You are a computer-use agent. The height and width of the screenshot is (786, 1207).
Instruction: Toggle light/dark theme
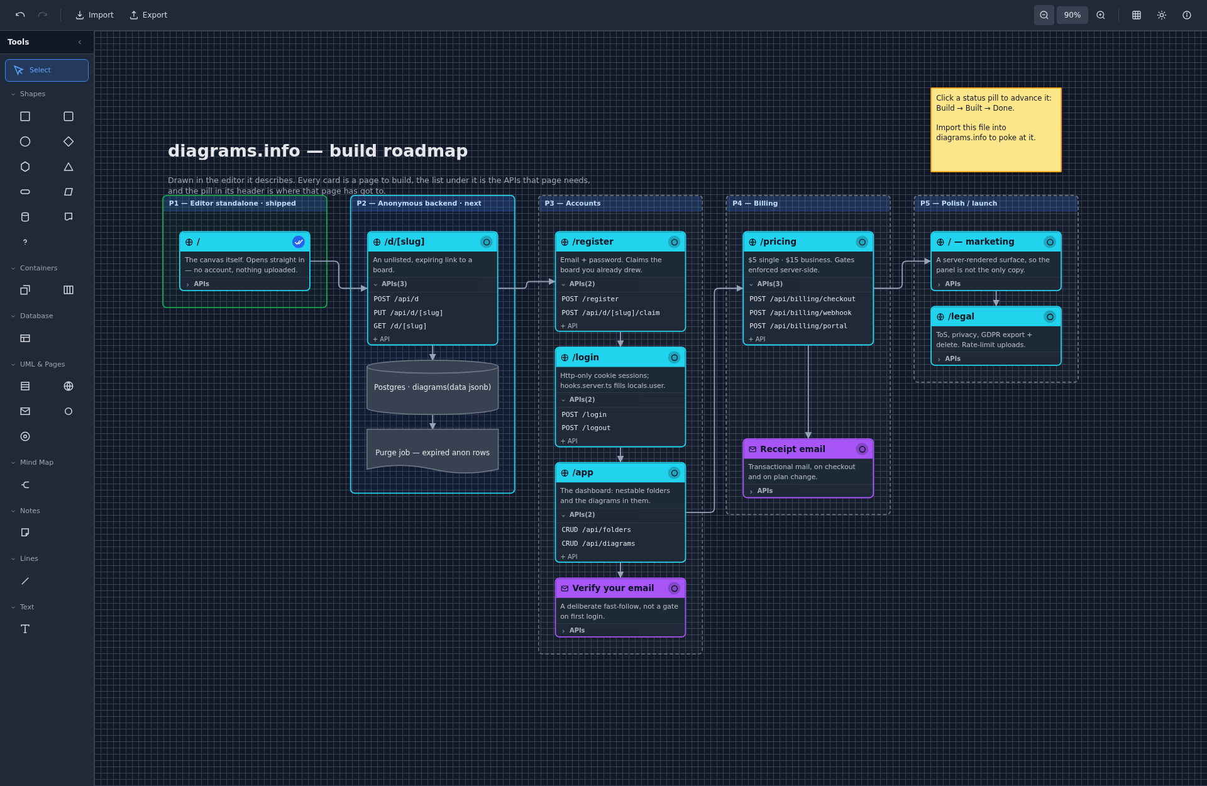[x=1162, y=15]
